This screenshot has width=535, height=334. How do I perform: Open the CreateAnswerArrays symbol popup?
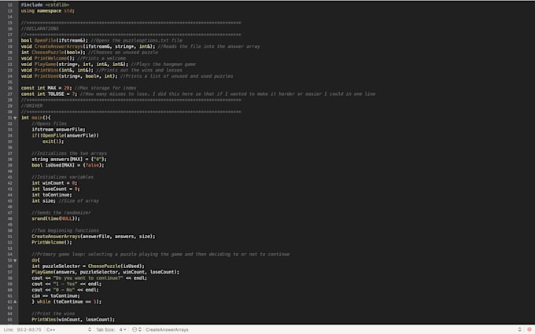click(x=167, y=329)
